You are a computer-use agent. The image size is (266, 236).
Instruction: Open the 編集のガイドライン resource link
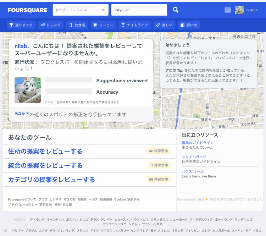[x=198, y=143]
